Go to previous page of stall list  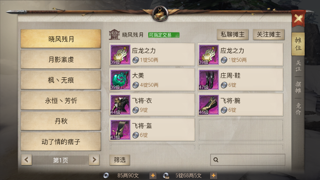click(x=26, y=160)
